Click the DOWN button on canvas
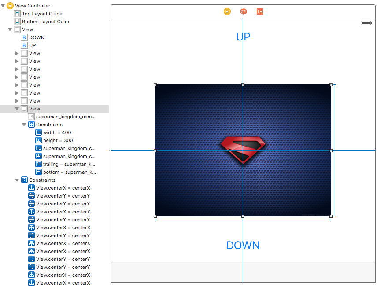Screen dimensions: 377x286 (243, 245)
